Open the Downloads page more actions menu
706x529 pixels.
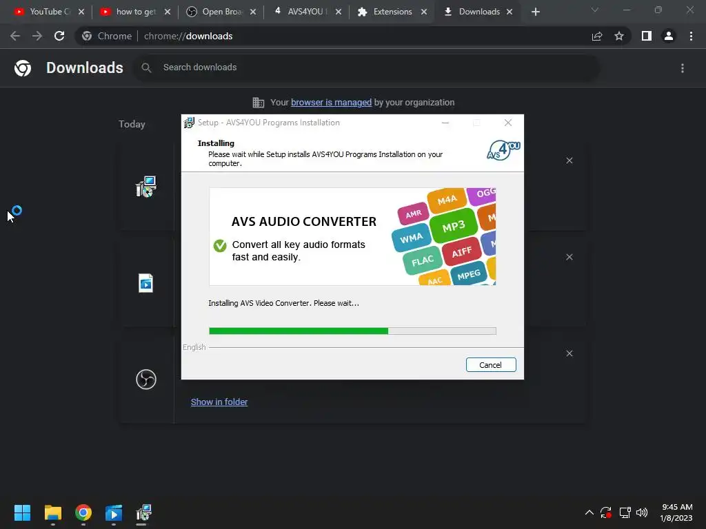click(x=683, y=68)
